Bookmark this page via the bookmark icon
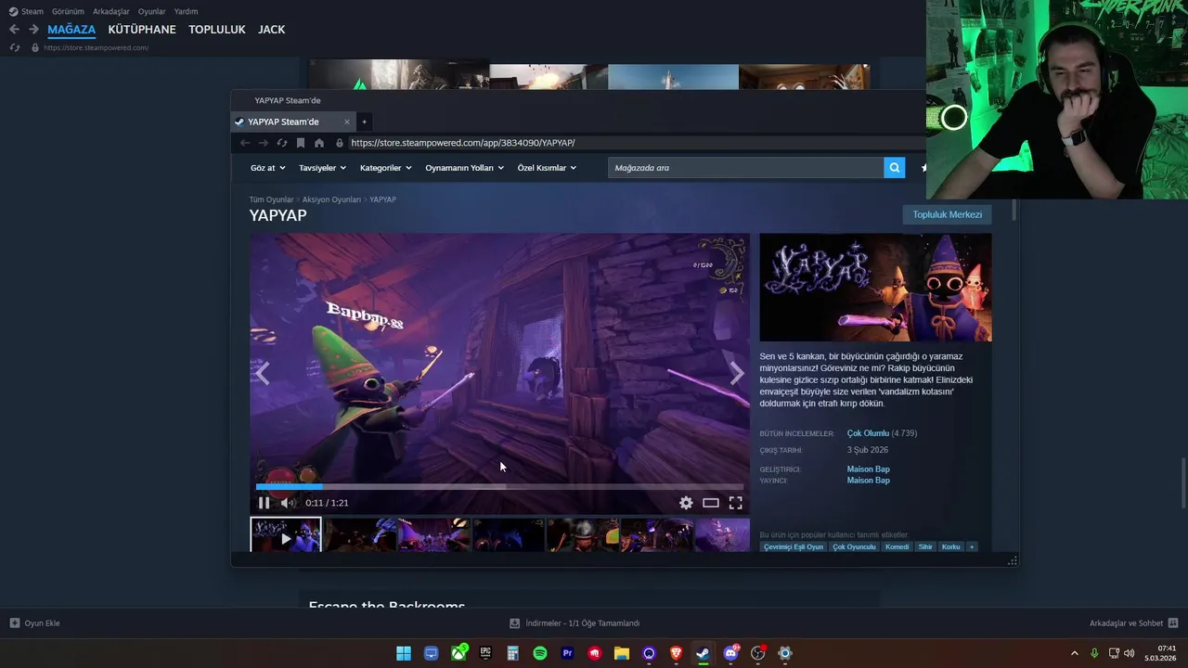This screenshot has width=1188, height=668. [x=301, y=143]
